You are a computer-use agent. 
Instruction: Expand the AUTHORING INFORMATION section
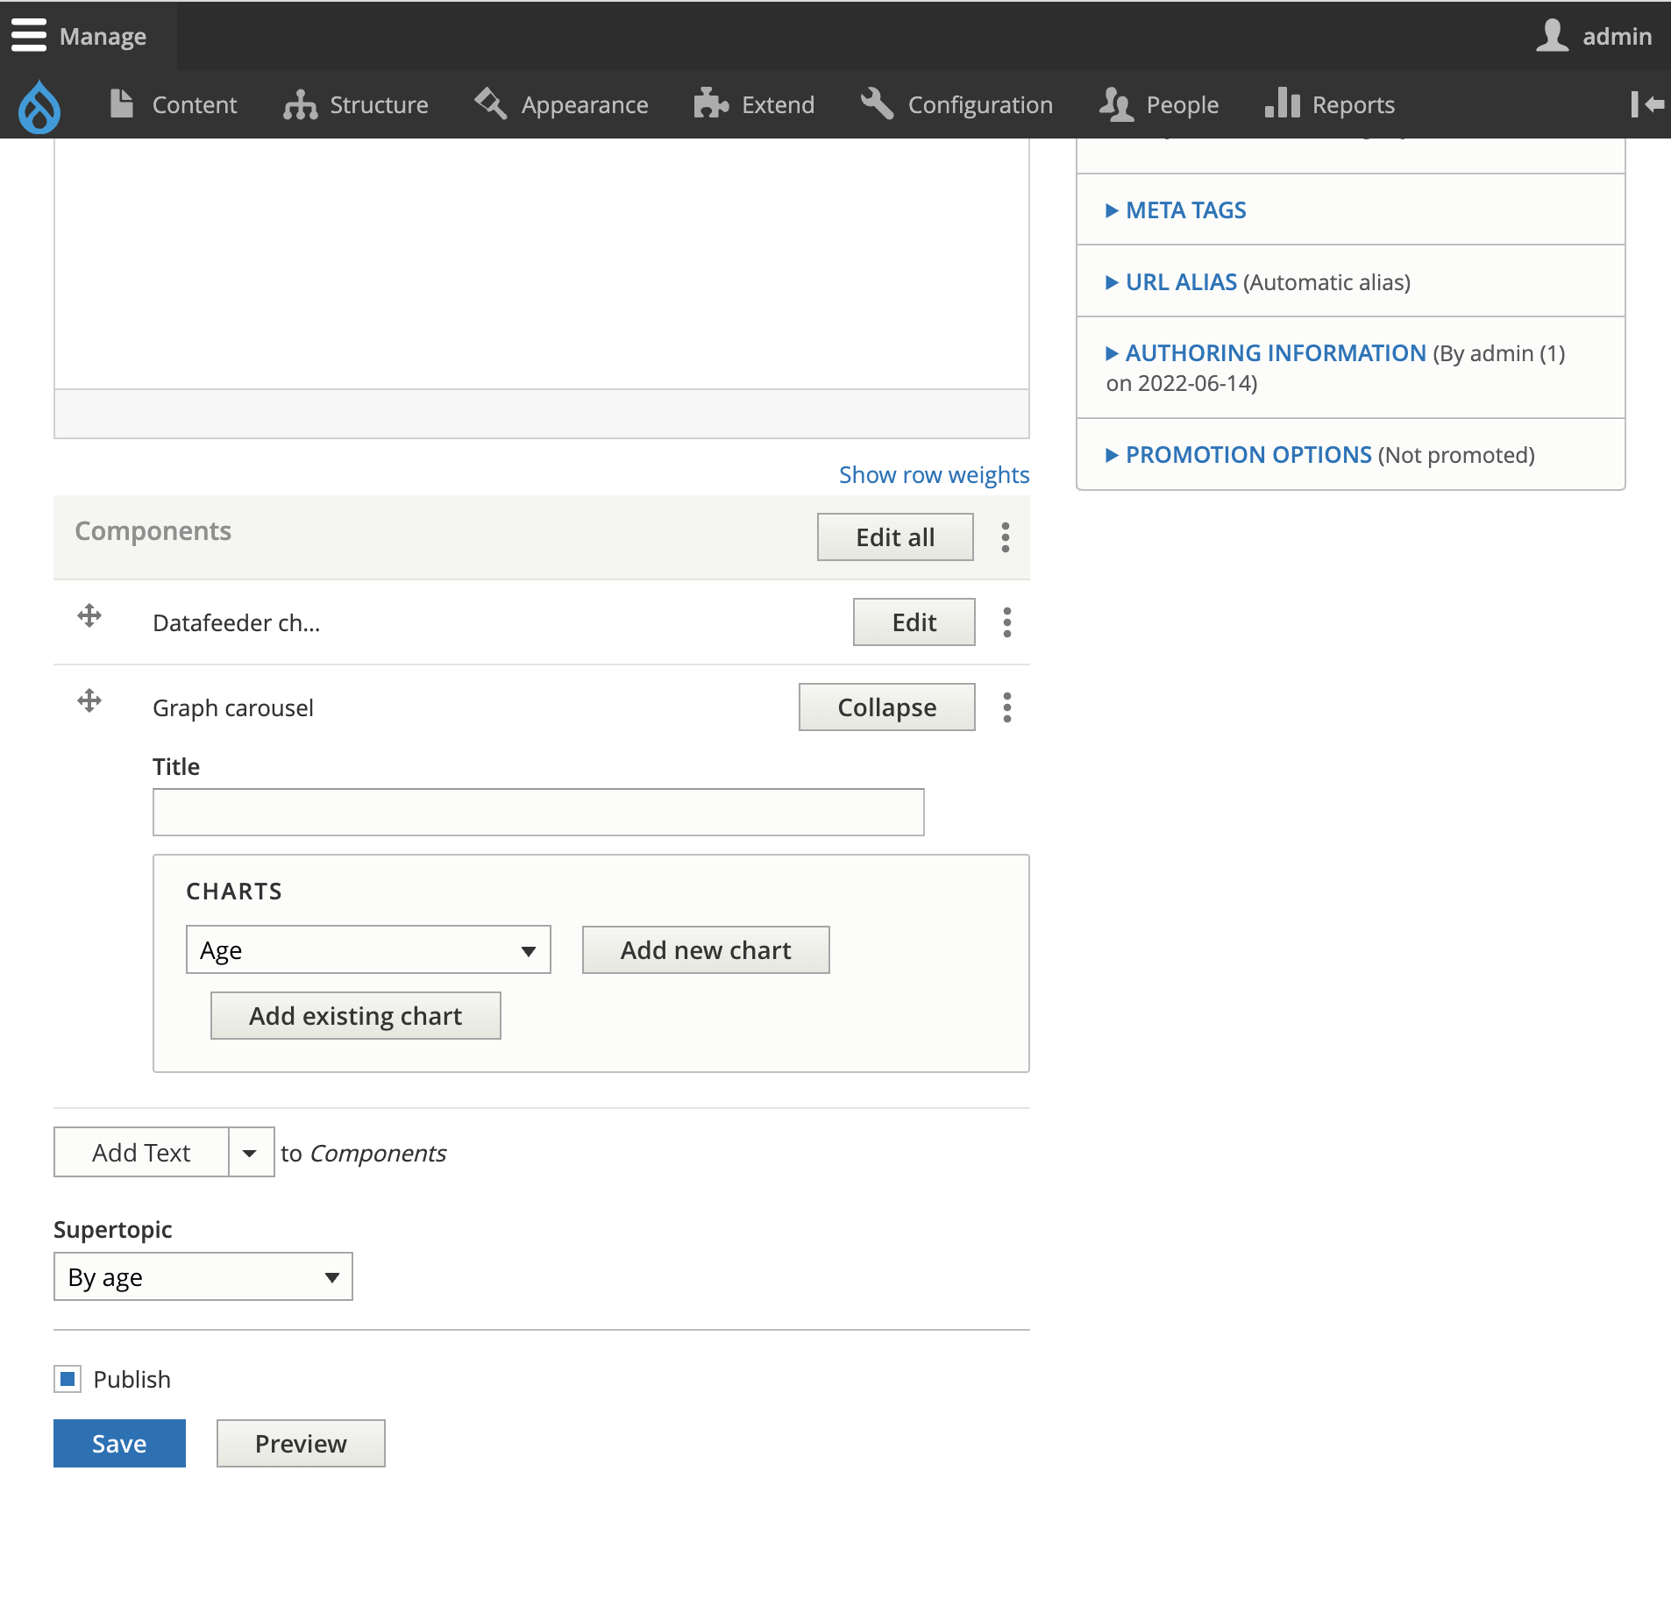coord(1276,352)
